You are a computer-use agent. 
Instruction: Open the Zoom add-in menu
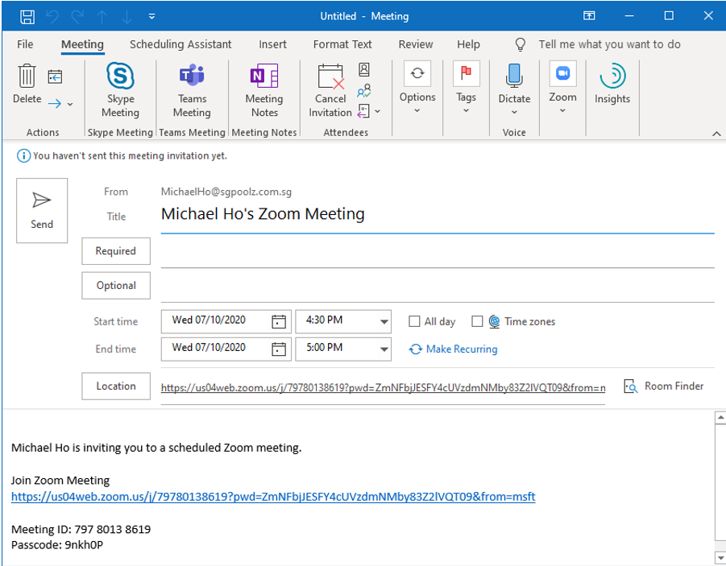[x=562, y=88]
